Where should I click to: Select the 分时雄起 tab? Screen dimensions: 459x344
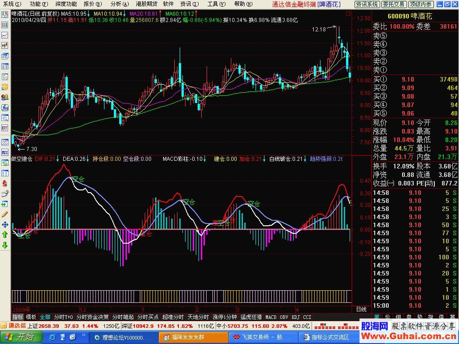coord(123,317)
